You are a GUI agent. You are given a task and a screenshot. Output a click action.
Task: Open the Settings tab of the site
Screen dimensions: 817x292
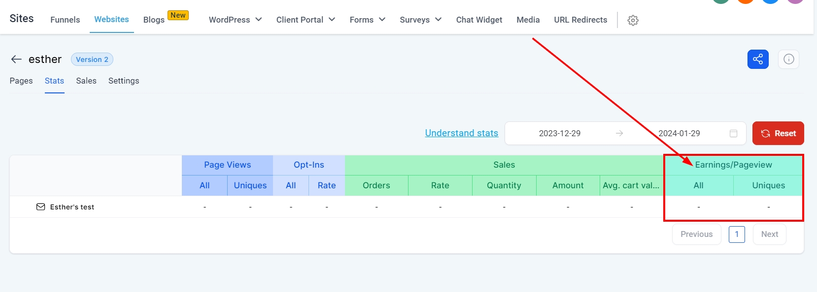pos(124,81)
